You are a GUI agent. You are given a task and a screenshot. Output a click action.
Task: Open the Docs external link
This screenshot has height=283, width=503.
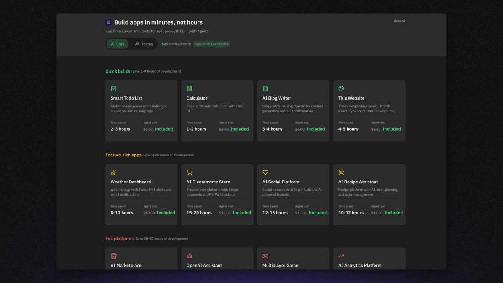[399, 21]
